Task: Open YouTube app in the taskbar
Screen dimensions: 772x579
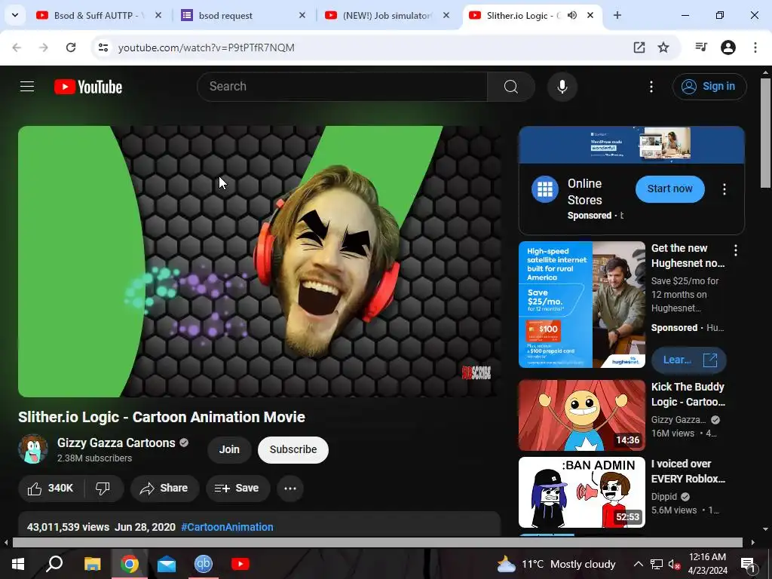Action: 240,564
